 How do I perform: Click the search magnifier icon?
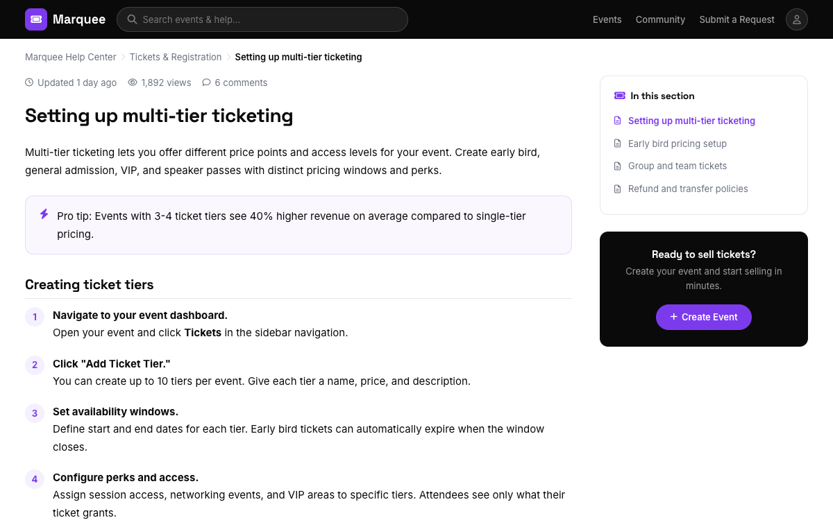click(132, 19)
